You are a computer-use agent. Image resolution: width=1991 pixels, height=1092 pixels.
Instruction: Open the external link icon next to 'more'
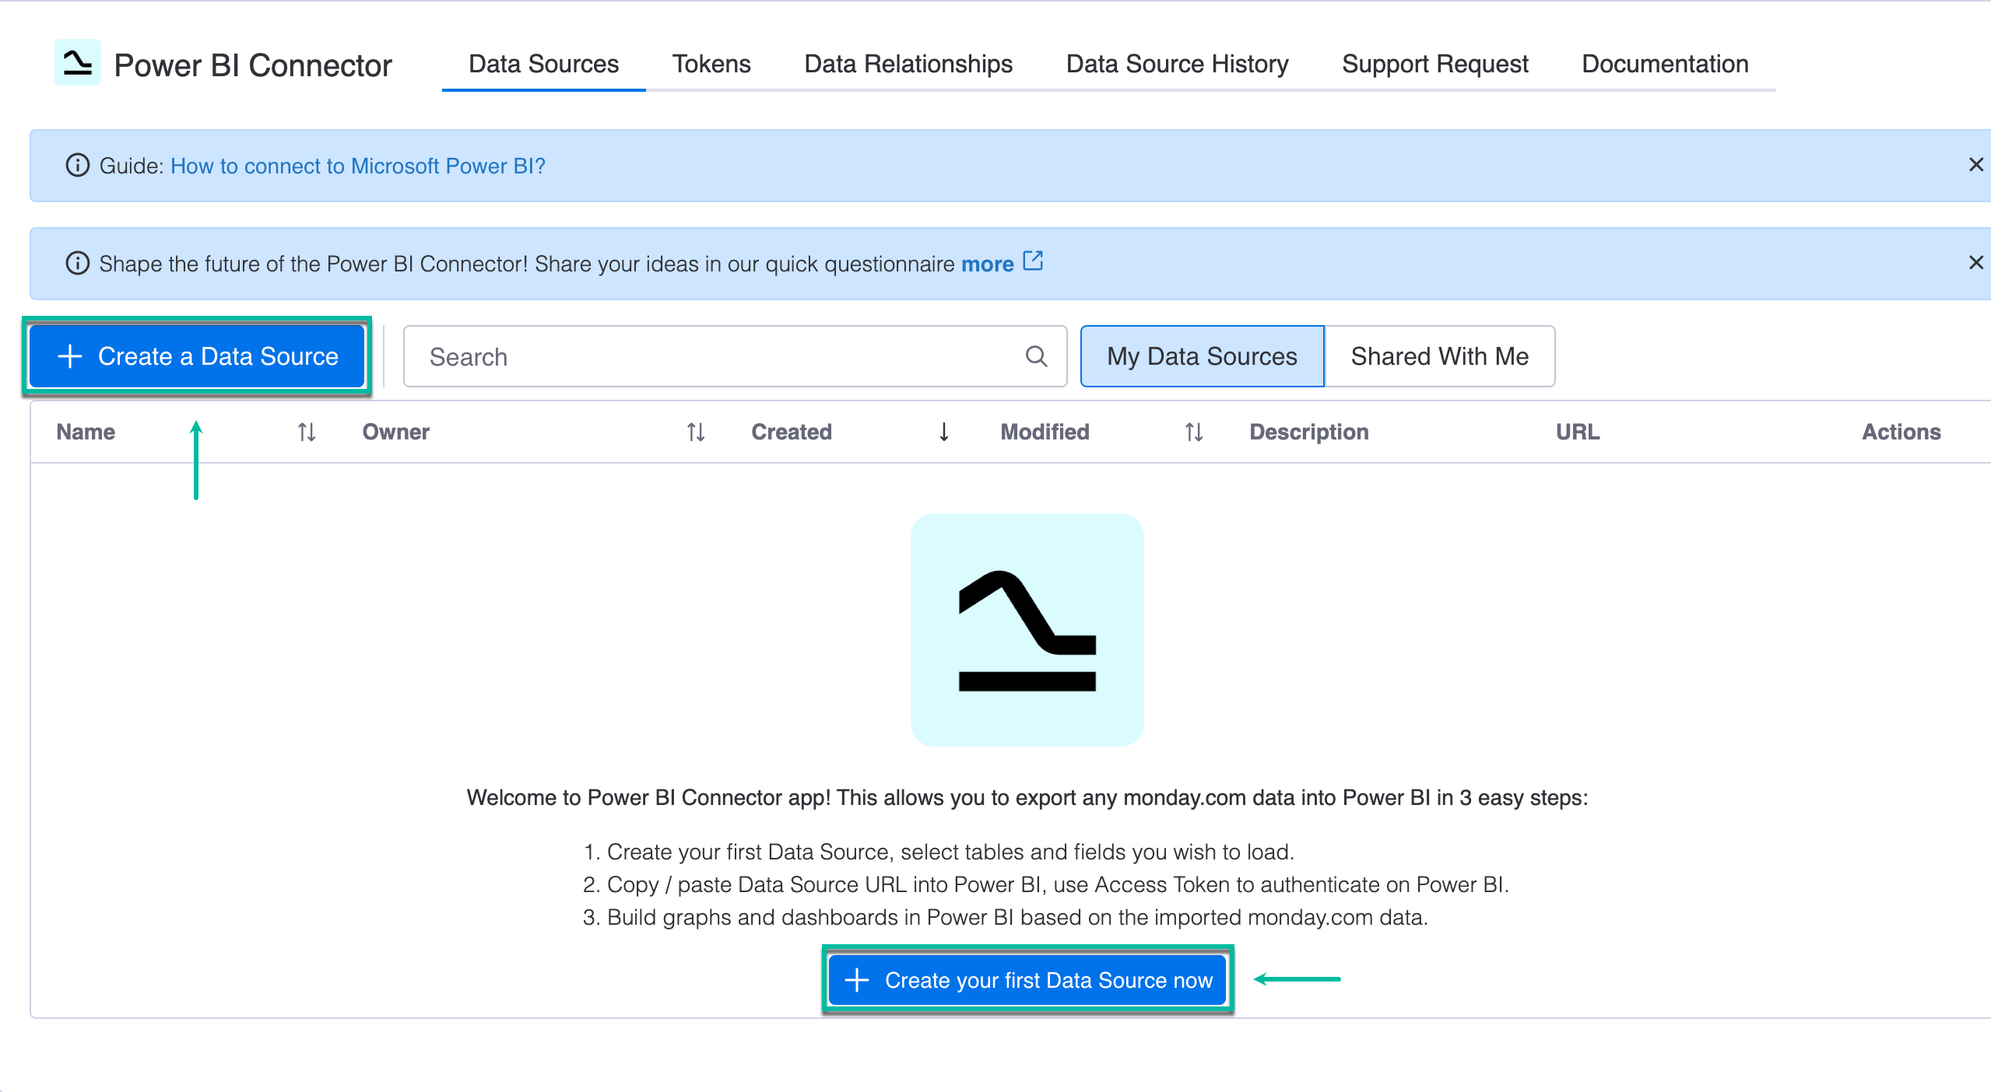click(x=1034, y=261)
